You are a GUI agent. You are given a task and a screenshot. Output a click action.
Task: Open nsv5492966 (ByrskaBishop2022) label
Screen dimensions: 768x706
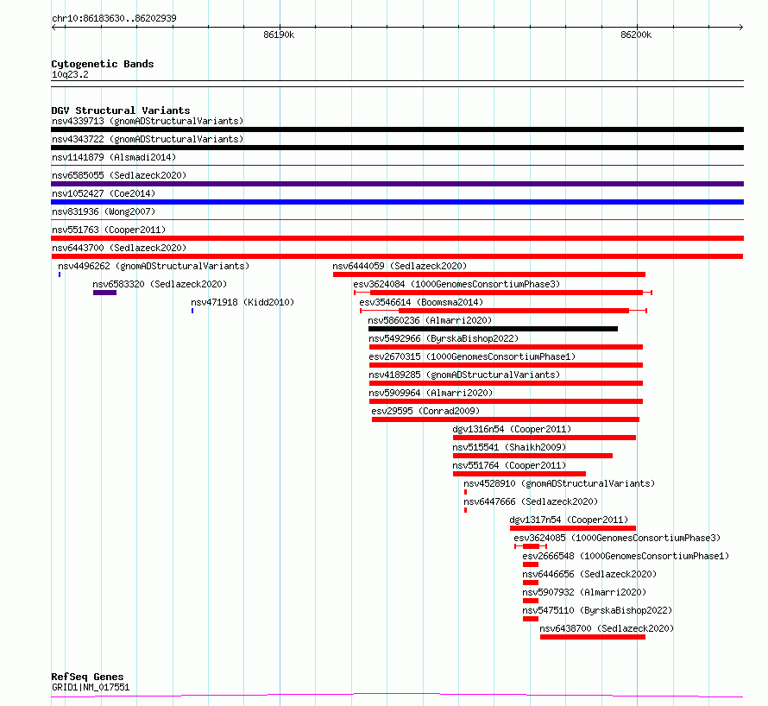(x=444, y=338)
